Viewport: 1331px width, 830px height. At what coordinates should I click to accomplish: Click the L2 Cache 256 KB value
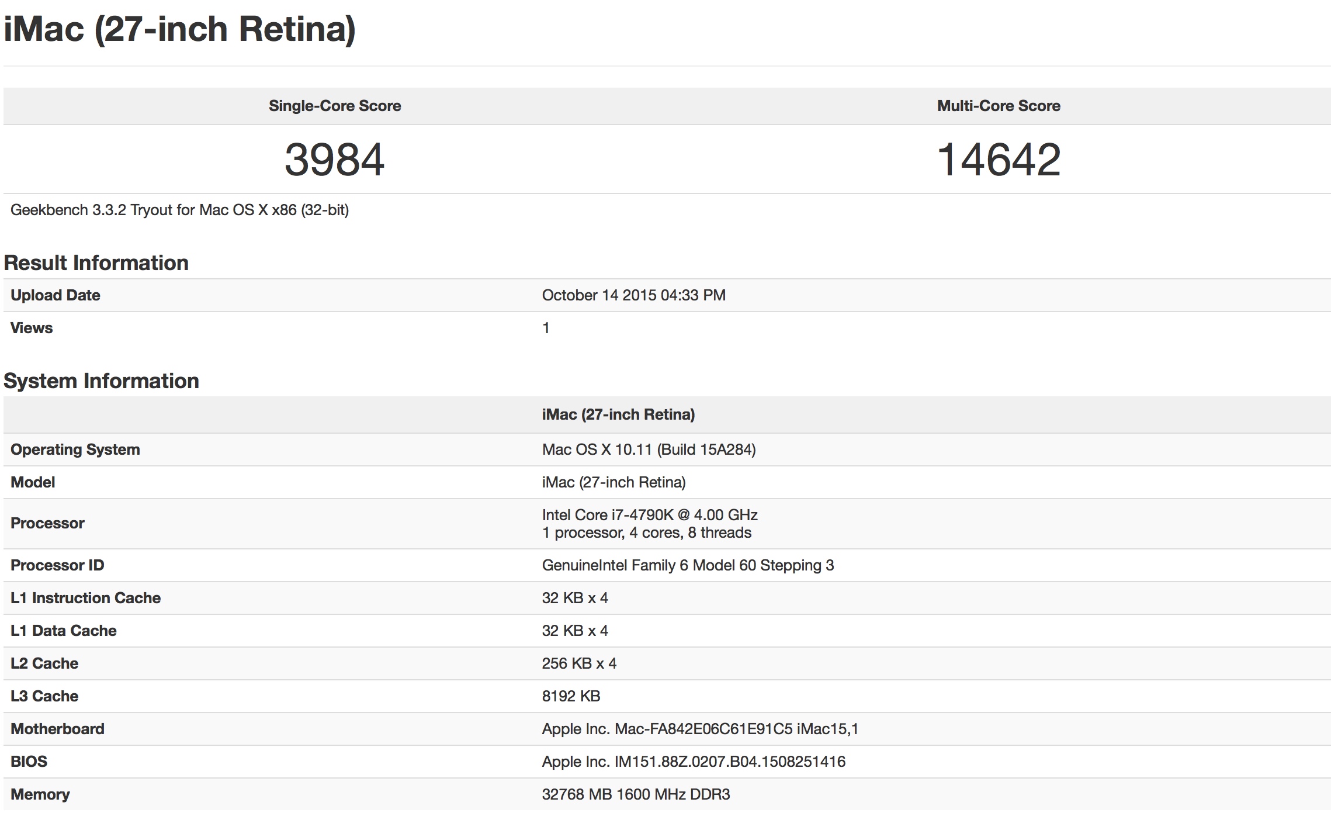pyautogui.click(x=578, y=663)
